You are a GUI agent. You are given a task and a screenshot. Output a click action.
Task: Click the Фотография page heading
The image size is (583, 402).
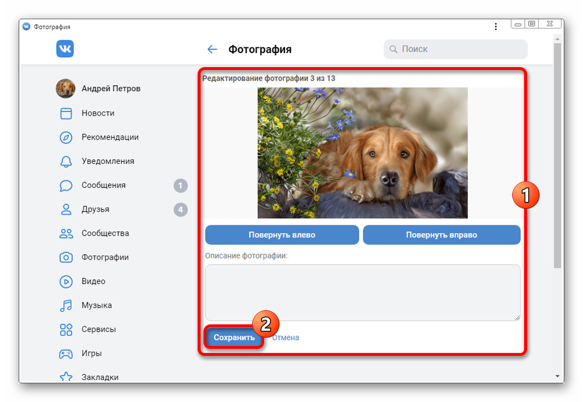(260, 49)
